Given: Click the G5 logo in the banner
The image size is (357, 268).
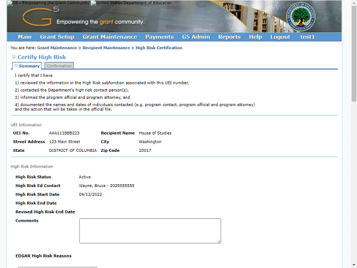Looking at the screenshot, I should (41, 16).
